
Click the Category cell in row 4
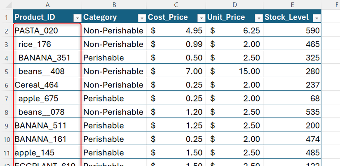[x=114, y=58]
